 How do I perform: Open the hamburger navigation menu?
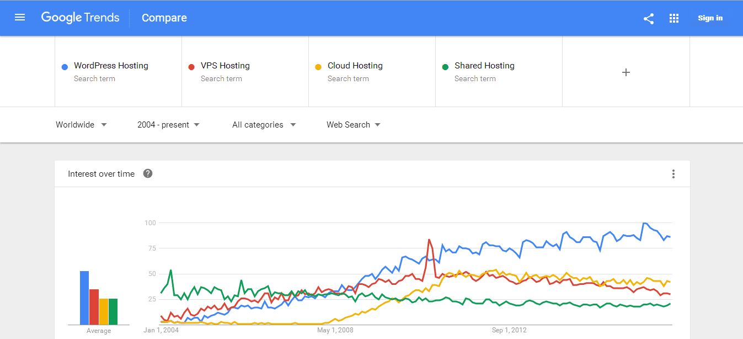(20, 18)
